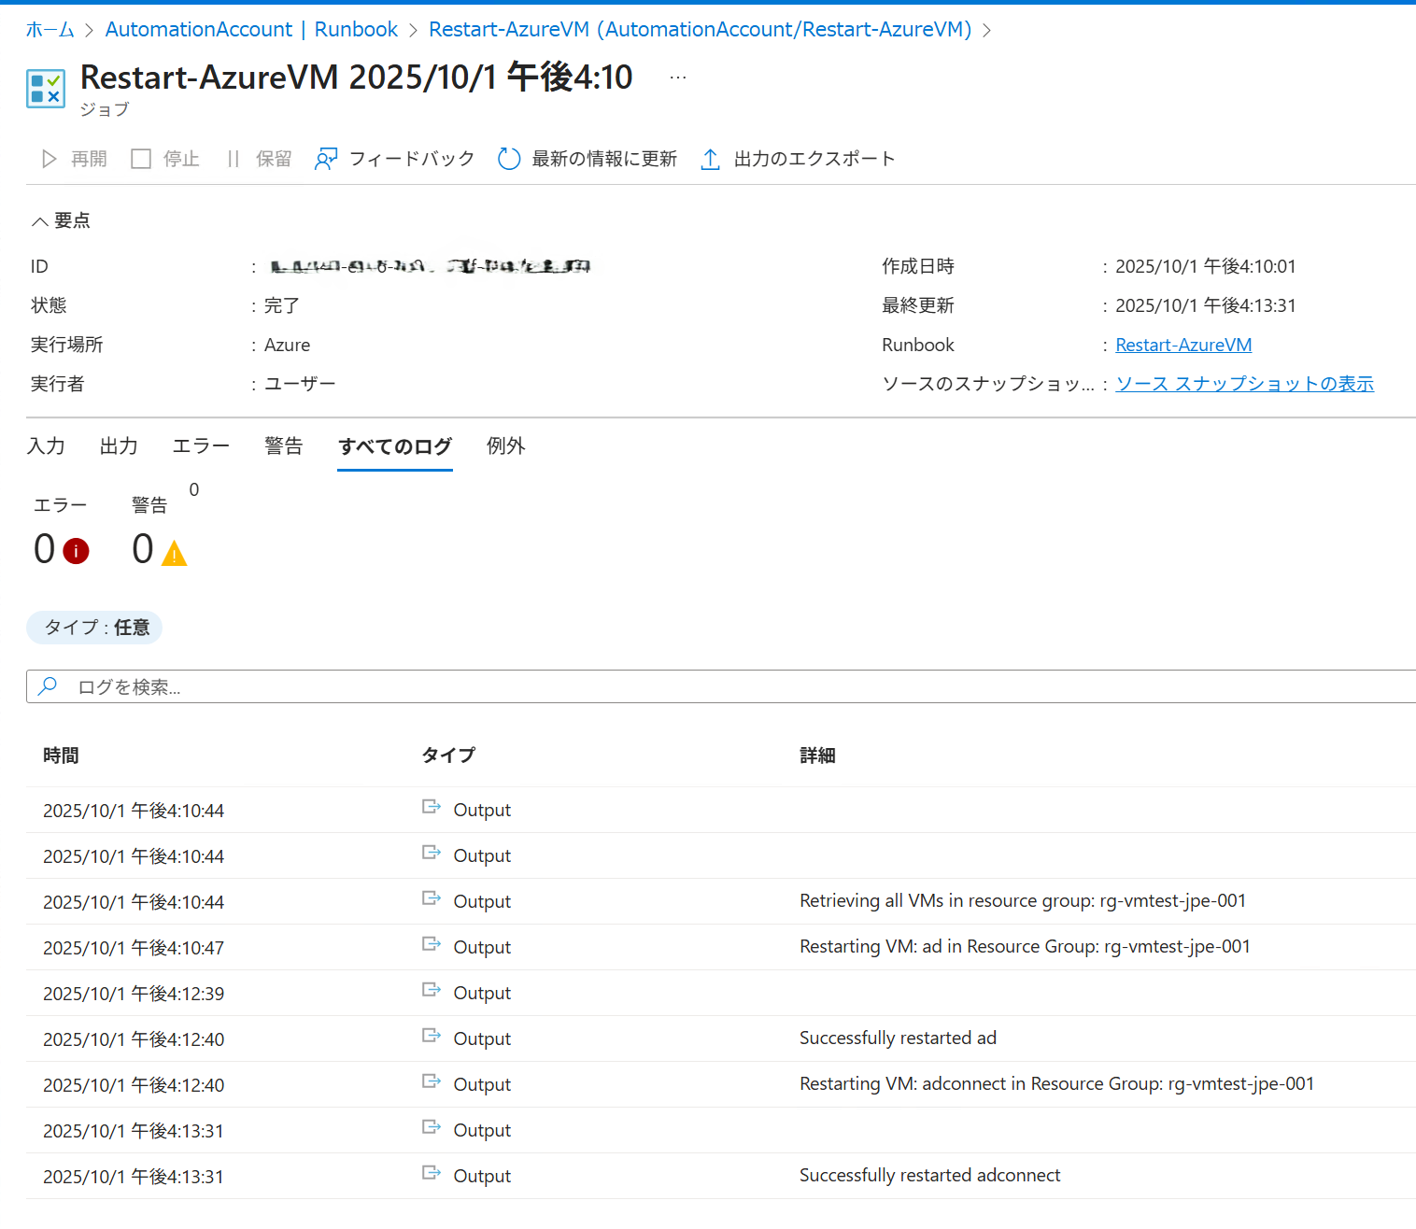Screen dimensions: 1416x1229
Task: Open ソース スナップショットの表示 link
Action: coord(1244,384)
